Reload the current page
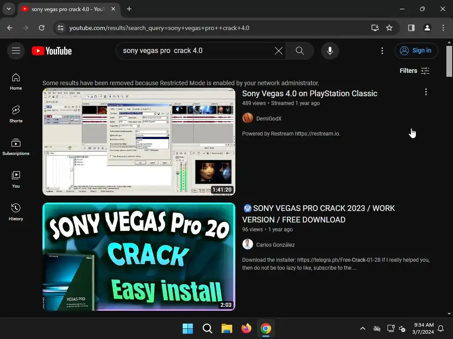The height and width of the screenshot is (339, 453). coord(42,28)
